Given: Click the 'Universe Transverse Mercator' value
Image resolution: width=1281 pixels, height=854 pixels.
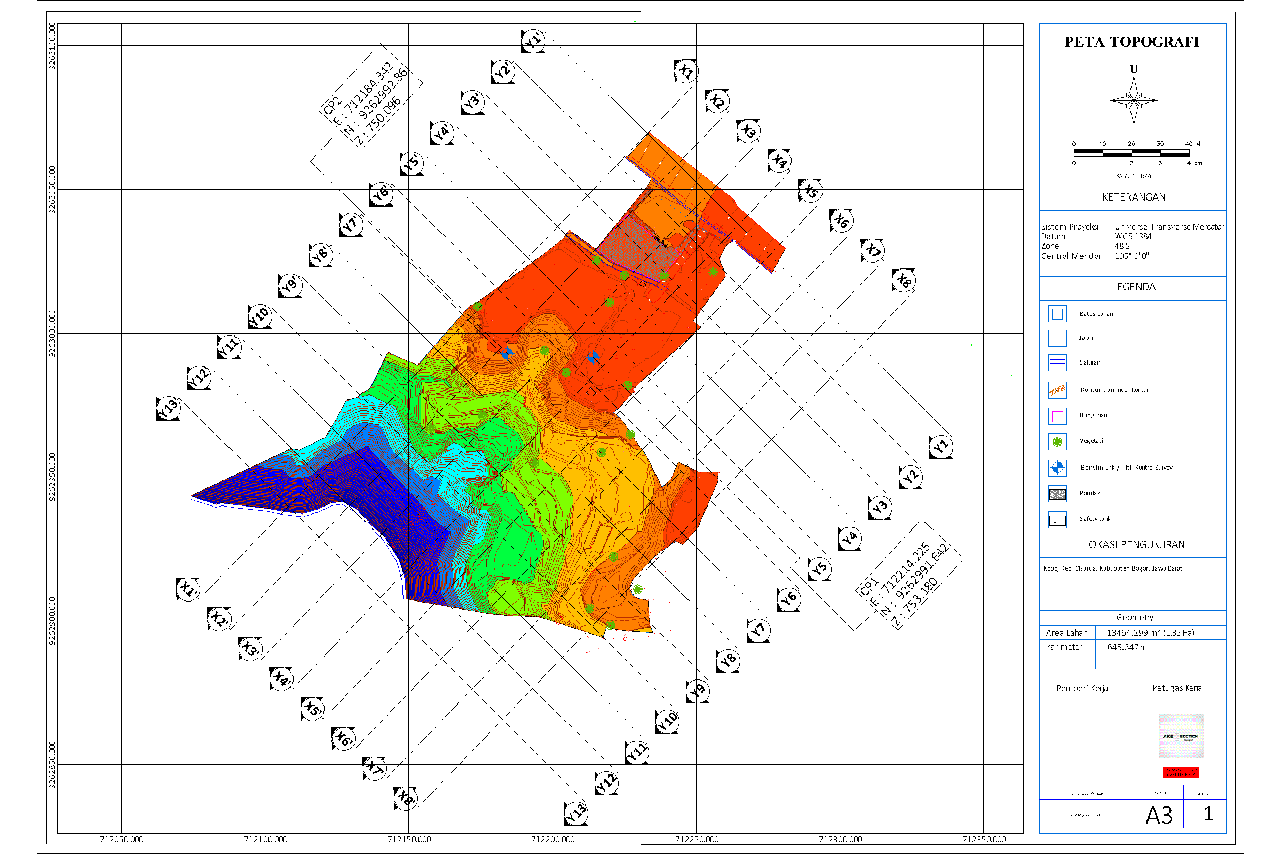Looking at the screenshot, I should [x=1169, y=226].
